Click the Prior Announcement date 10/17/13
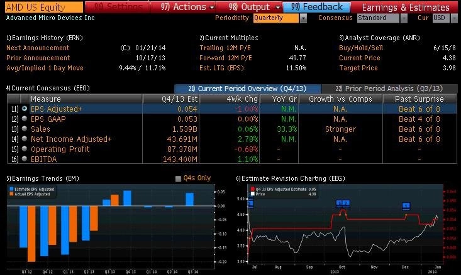 click(150, 58)
